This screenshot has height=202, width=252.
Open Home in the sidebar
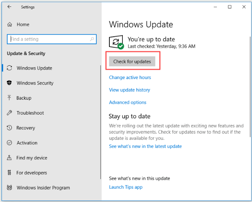pos(23,24)
